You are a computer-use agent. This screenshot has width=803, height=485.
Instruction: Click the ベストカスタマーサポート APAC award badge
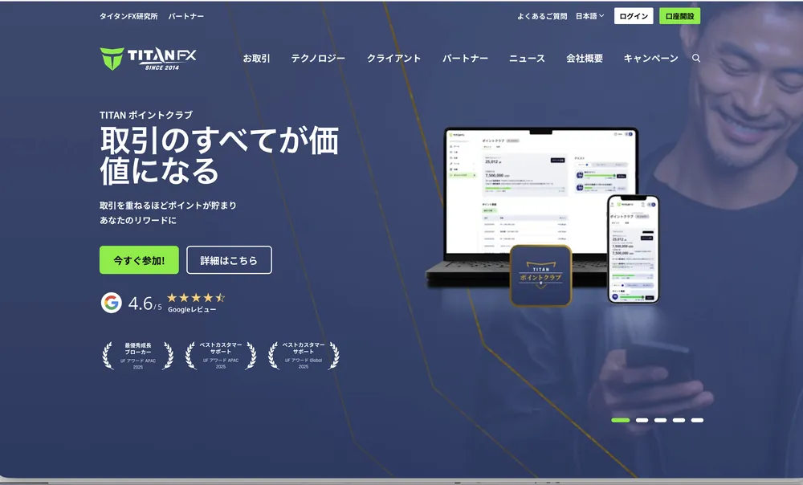tap(221, 356)
